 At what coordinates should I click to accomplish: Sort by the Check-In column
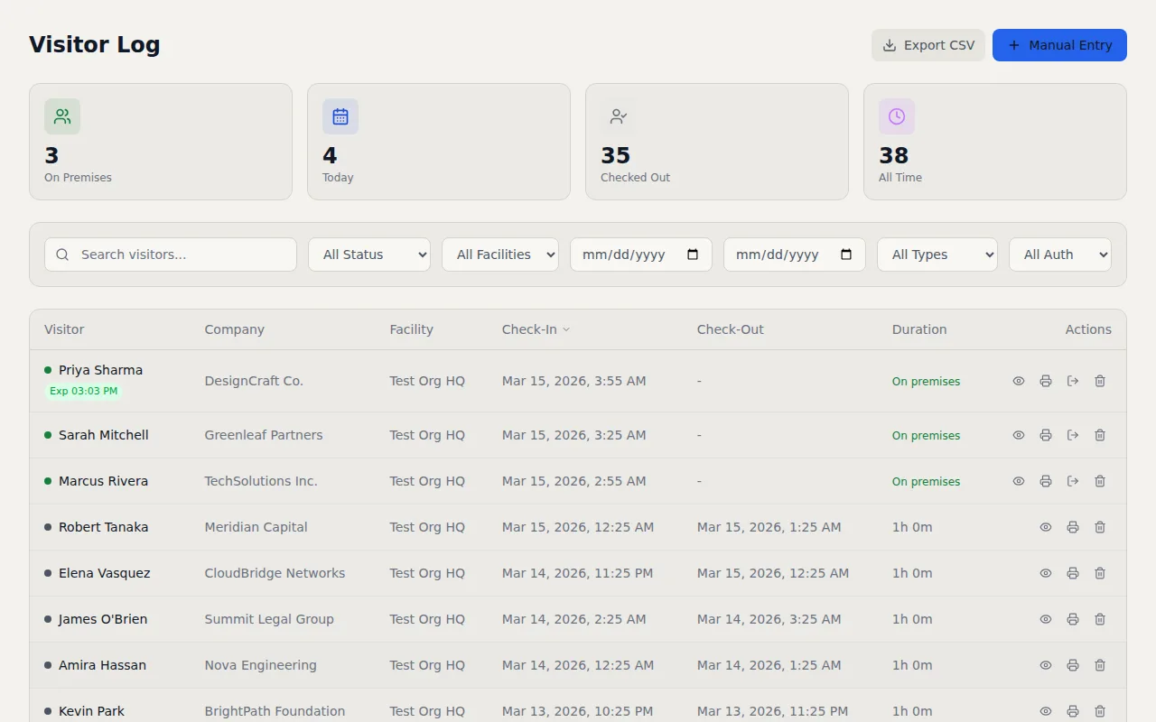pyautogui.click(x=535, y=329)
